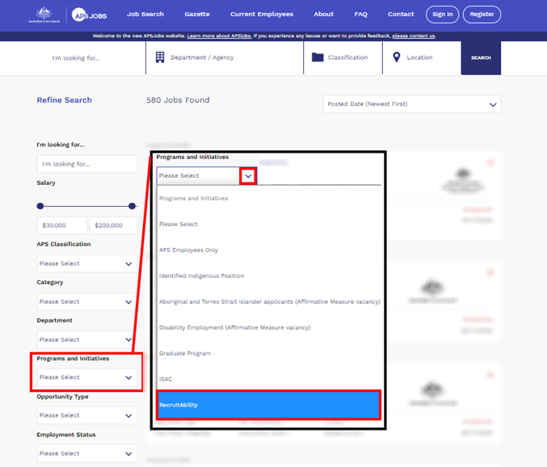Click the salary slider maximum handle
The height and width of the screenshot is (467, 547).
(x=132, y=206)
